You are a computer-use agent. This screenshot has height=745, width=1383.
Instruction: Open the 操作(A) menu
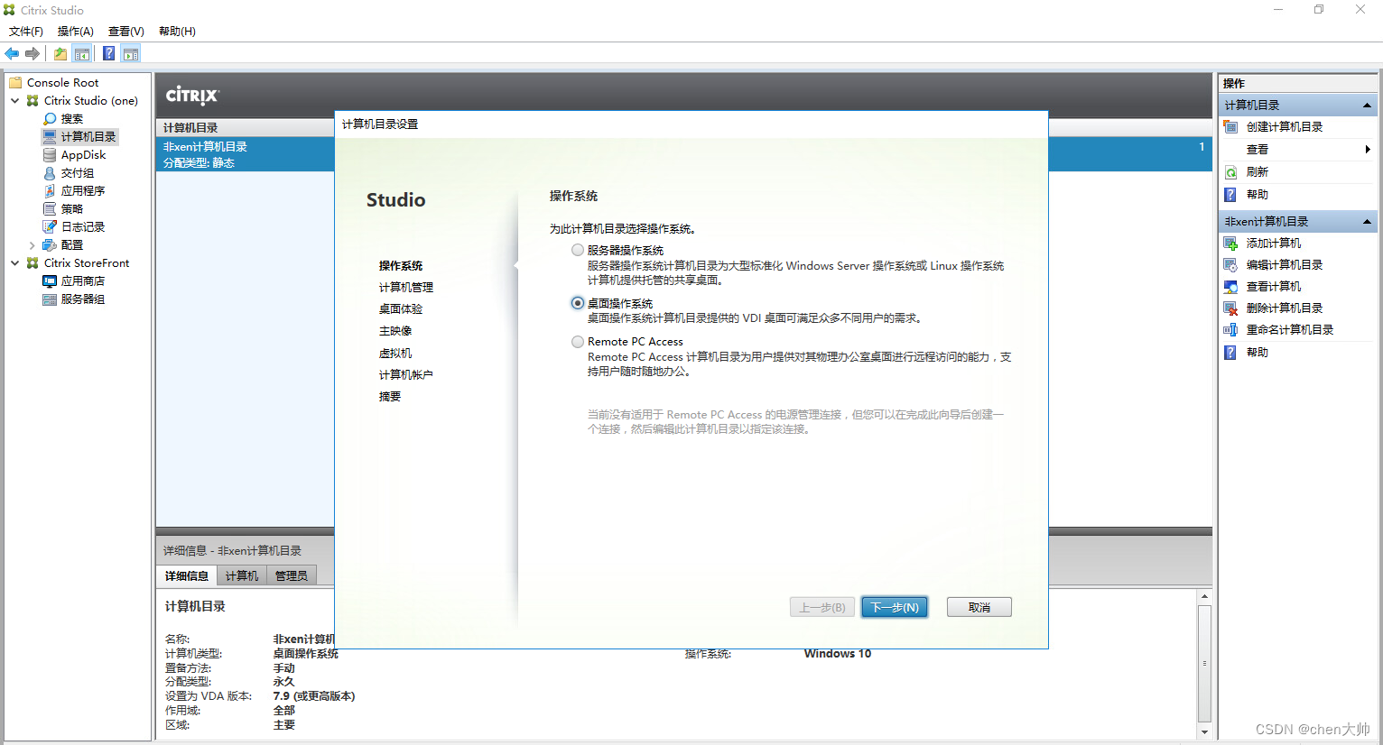(x=76, y=32)
